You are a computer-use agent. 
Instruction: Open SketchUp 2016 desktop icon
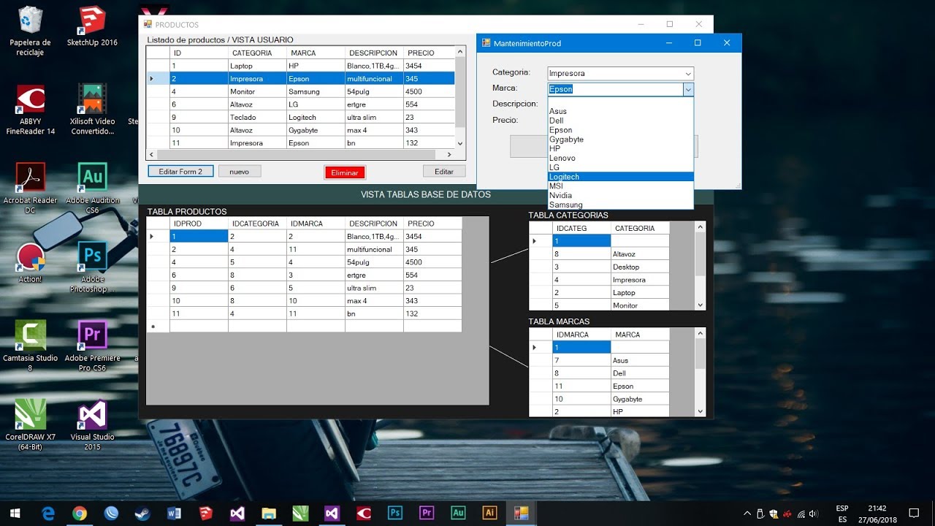pos(92,26)
